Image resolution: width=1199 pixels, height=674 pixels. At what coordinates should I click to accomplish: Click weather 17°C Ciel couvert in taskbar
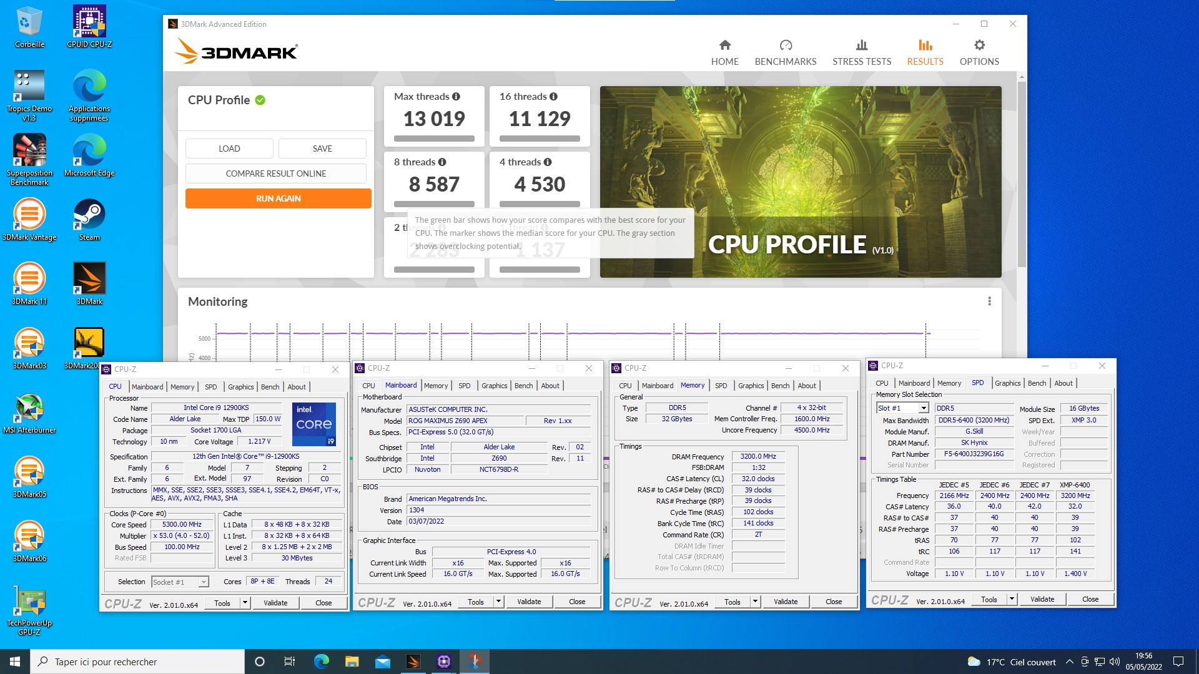(1012, 662)
